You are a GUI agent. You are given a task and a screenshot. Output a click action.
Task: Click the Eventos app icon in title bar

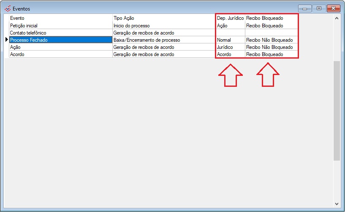[x=7, y=8]
